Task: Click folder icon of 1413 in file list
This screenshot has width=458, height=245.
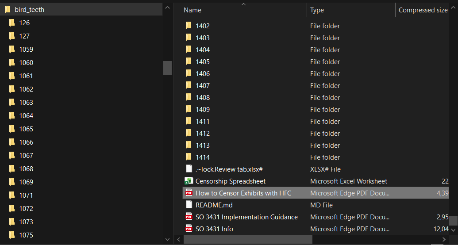Action: pos(189,145)
